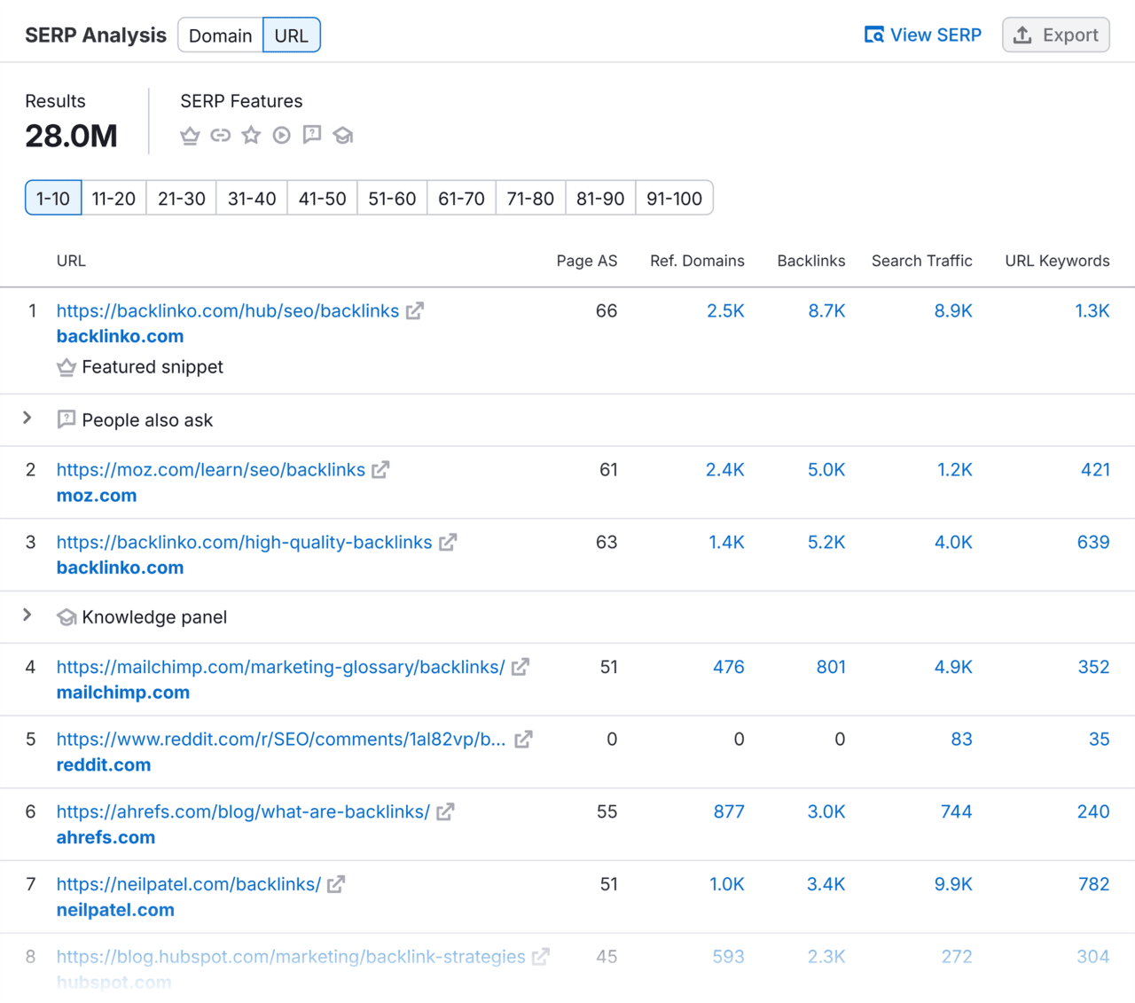The height and width of the screenshot is (1003, 1135).
Task: Switch the analysis view to Domain
Action: [220, 35]
